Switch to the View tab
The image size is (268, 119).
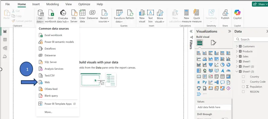point(69,4)
